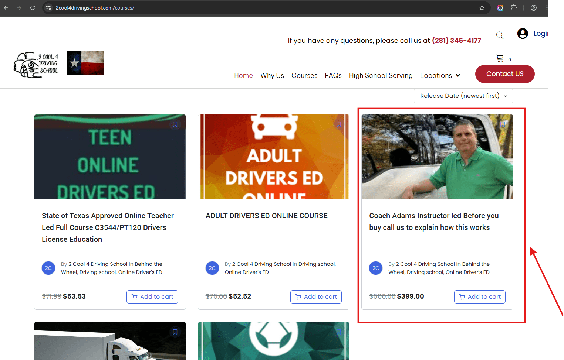Open the browser extensions puzzle icon

tap(514, 8)
